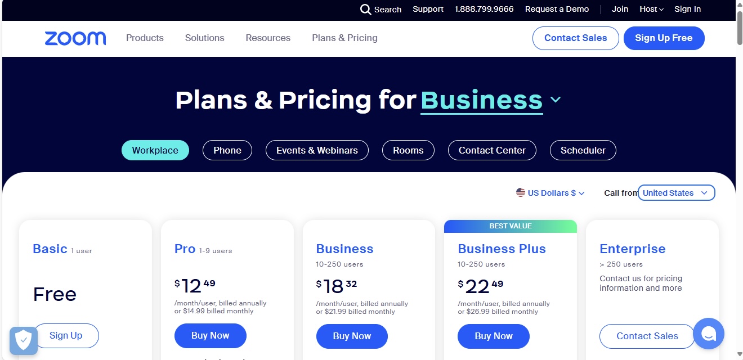Switch to the Phone tab

227,150
